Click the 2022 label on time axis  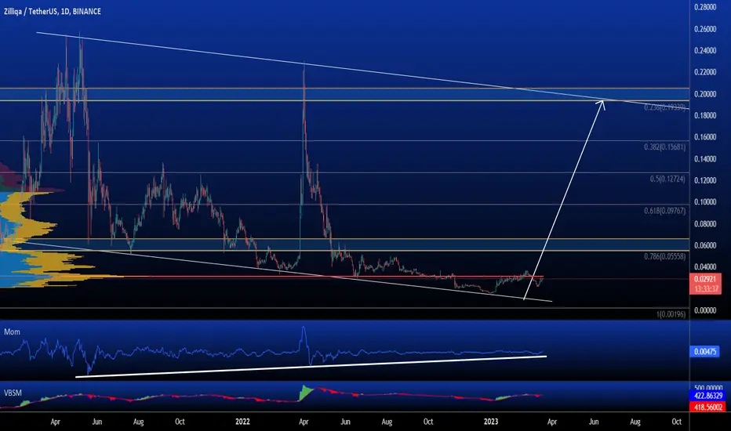click(x=242, y=422)
